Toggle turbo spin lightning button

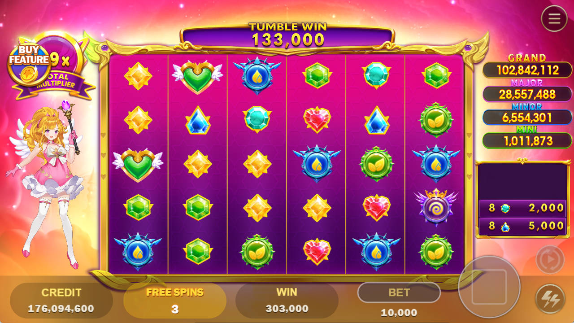[x=550, y=299]
